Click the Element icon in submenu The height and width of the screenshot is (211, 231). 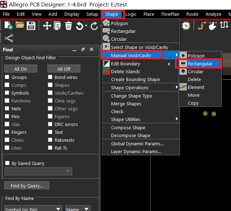point(183,87)
